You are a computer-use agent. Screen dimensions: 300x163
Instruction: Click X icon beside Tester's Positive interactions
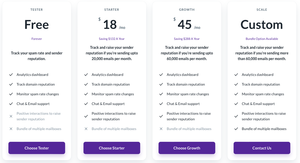coord(11,116)
